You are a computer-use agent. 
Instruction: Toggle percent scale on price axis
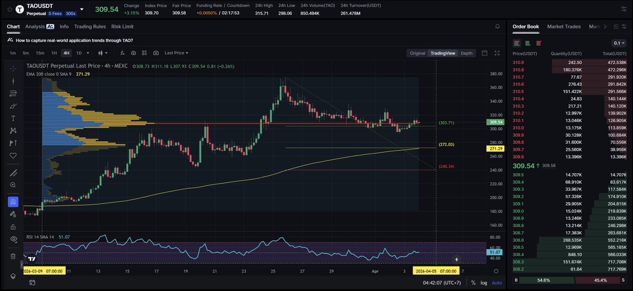coord(473,283)
